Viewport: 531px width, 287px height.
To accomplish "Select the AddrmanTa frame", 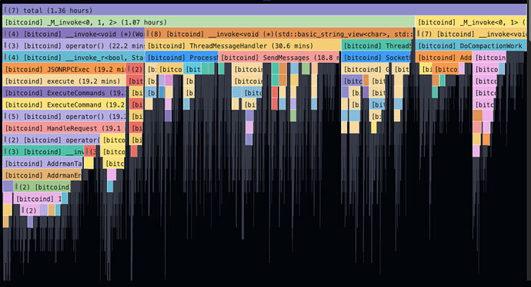I will click(42, 163).
